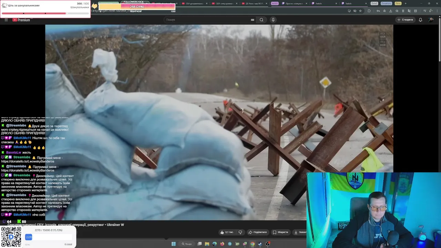Collapse the twitch tab group label
The width and height of the screenshot is (441, 248).
click(275, 3)
